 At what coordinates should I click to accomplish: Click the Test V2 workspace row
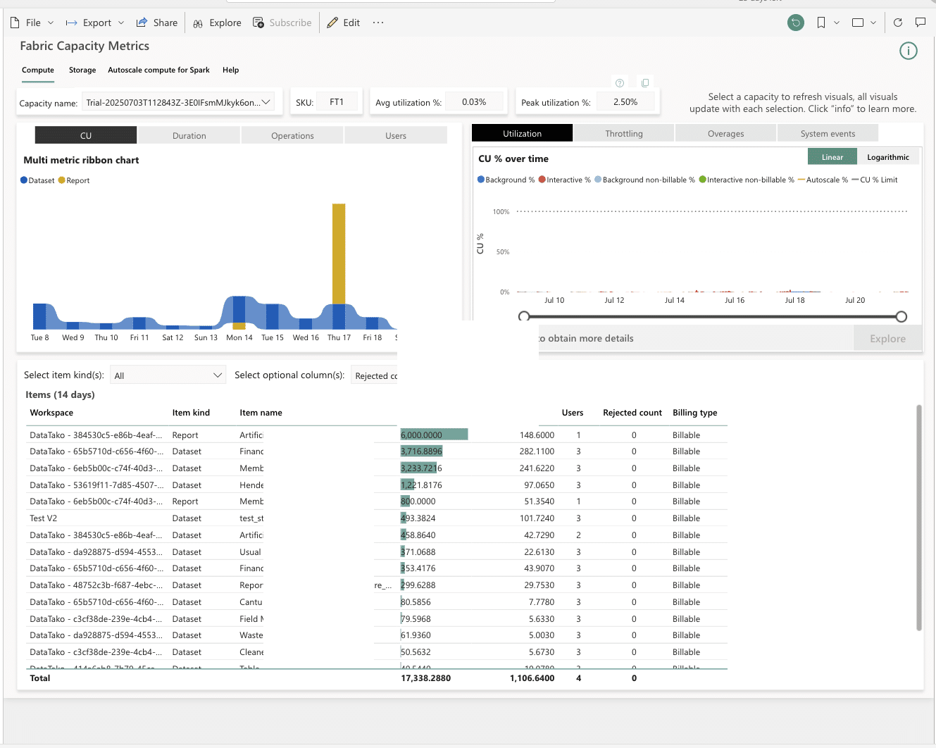coord(377,518)
